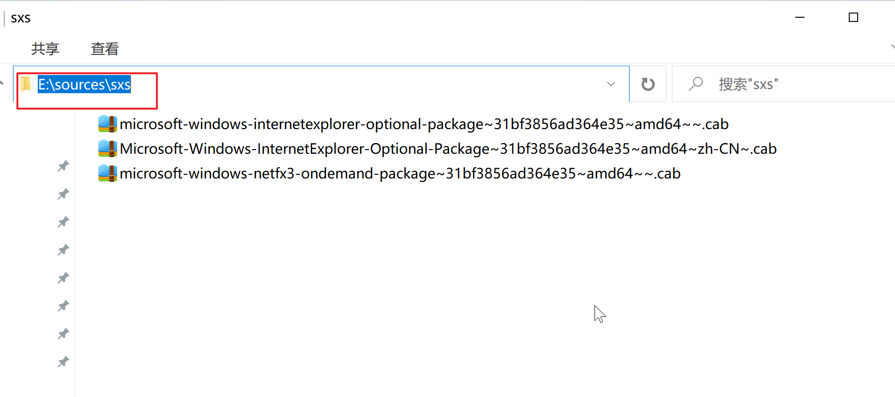Click the archive icon of the netfx3-ondemand package
This screenshot has width=895, height=397.
(x=107, y=173)
